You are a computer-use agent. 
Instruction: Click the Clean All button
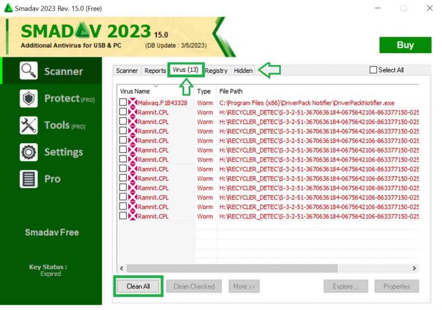138,286
